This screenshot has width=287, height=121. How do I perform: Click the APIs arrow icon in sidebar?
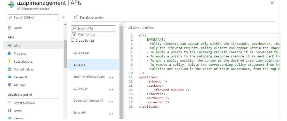click(x=10, y=46)
